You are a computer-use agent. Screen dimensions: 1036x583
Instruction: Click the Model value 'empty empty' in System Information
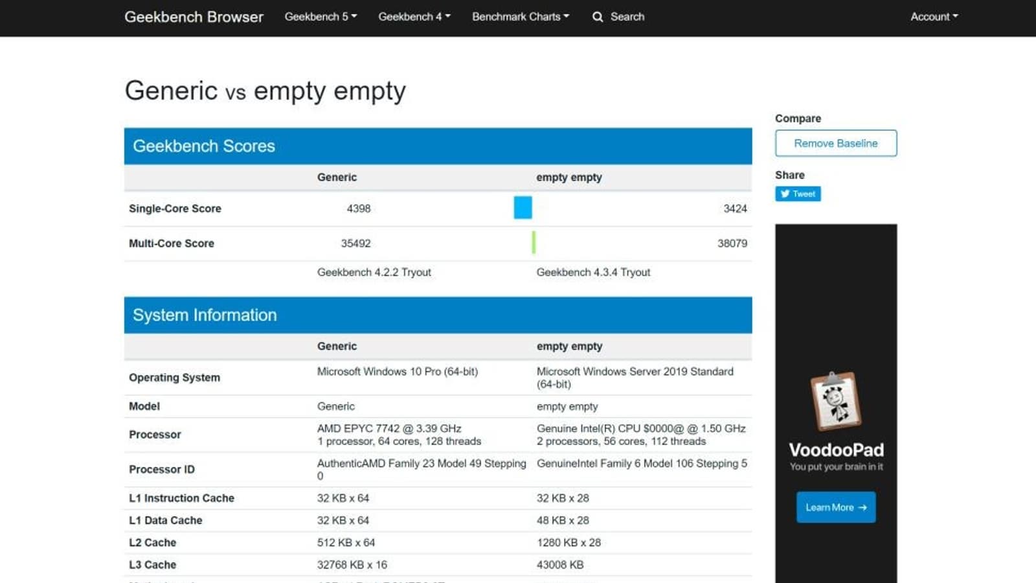(567, 407)
